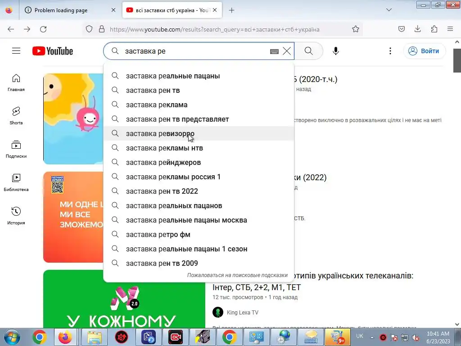Choose suggestion заставка рен тв представляет
This screenshot has width=461, height=346.
pyautogui.click(x=199, y=119)
